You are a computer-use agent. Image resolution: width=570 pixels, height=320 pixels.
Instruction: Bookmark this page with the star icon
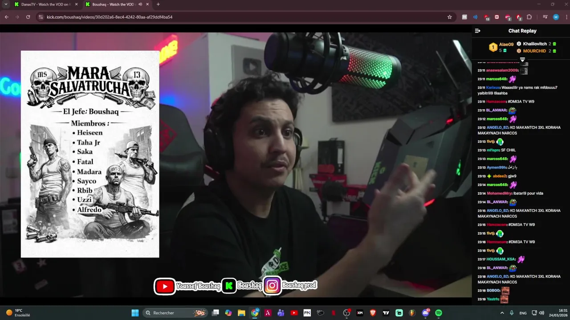tap(449, 17)
